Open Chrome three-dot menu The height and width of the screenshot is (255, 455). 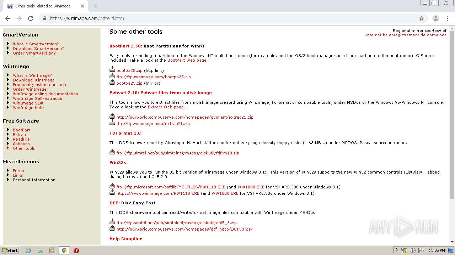pyautogui.click(x=447, y=18)
